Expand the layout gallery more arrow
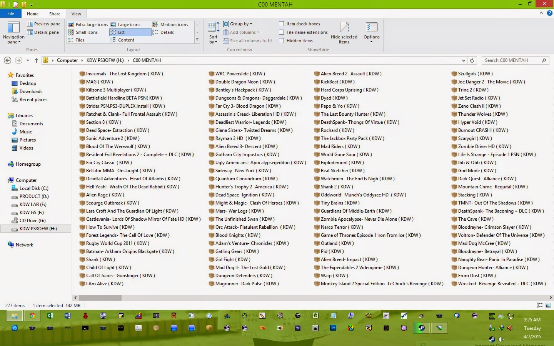Screen dimensions: 554x346 (197, 40)
